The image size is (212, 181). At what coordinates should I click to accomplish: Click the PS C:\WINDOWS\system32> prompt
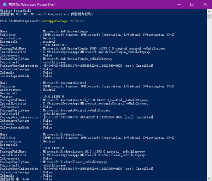[20, 21]
